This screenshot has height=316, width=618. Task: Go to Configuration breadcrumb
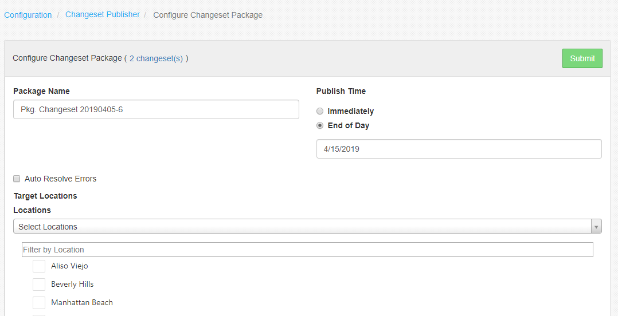[28, 15]
